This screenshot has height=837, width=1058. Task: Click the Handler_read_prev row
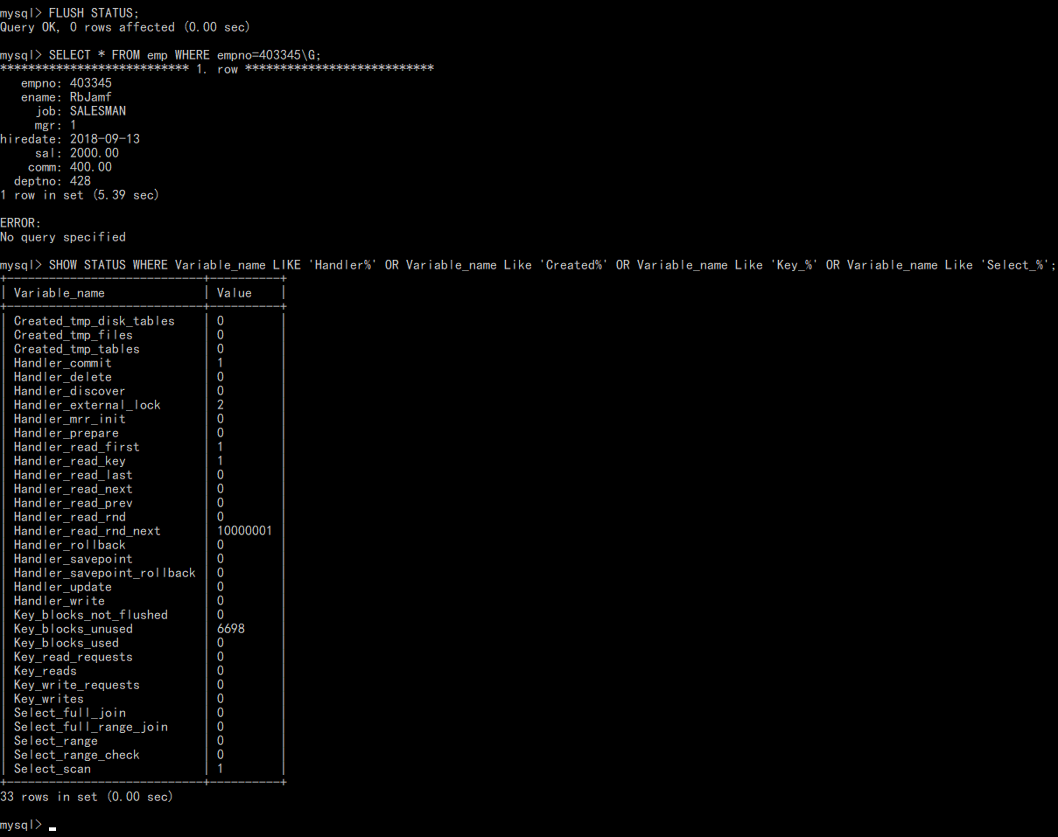[x=143, y=503]
